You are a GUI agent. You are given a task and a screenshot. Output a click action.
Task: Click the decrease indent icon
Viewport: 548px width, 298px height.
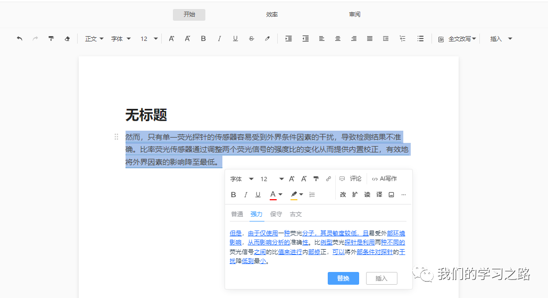coord(305,39)
